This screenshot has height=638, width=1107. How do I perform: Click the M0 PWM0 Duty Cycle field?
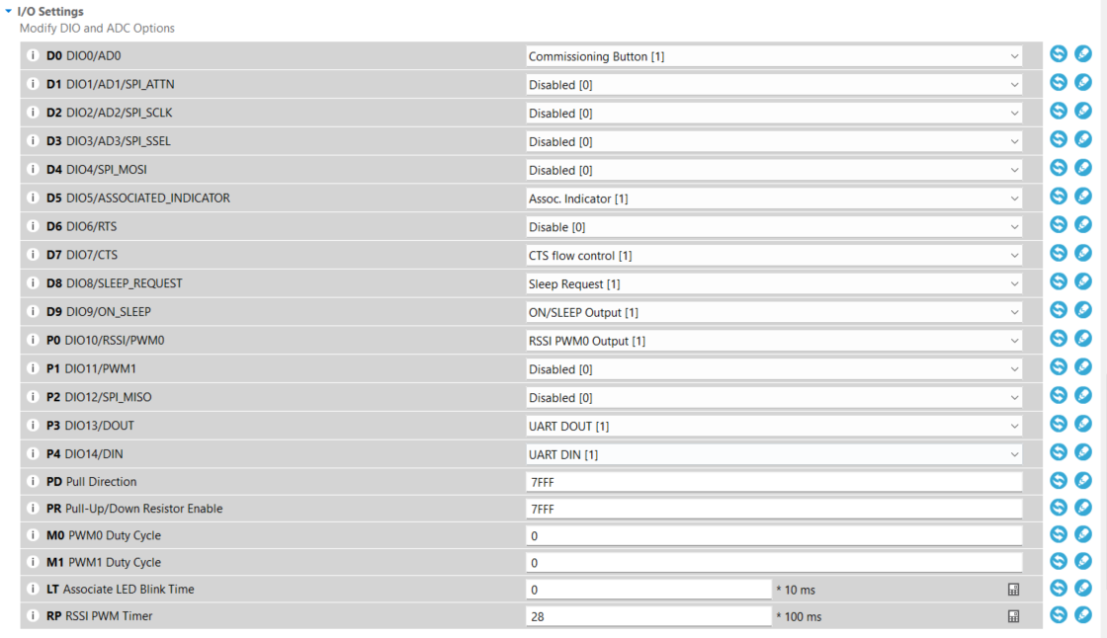click(774, 535)
